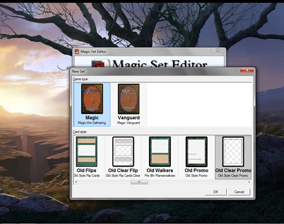Click the card style right scroll arrow
The image size is (284, 224).
point(249,182)
